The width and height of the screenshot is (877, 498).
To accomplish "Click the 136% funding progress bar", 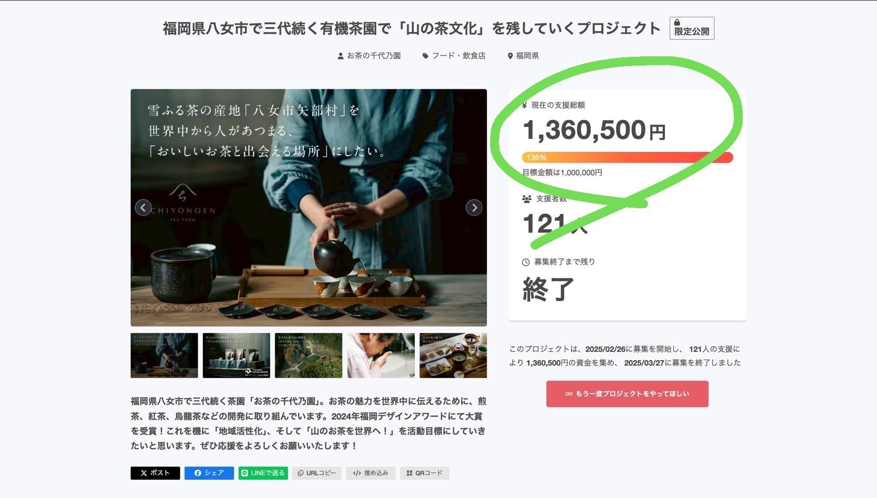I will 627,158.
